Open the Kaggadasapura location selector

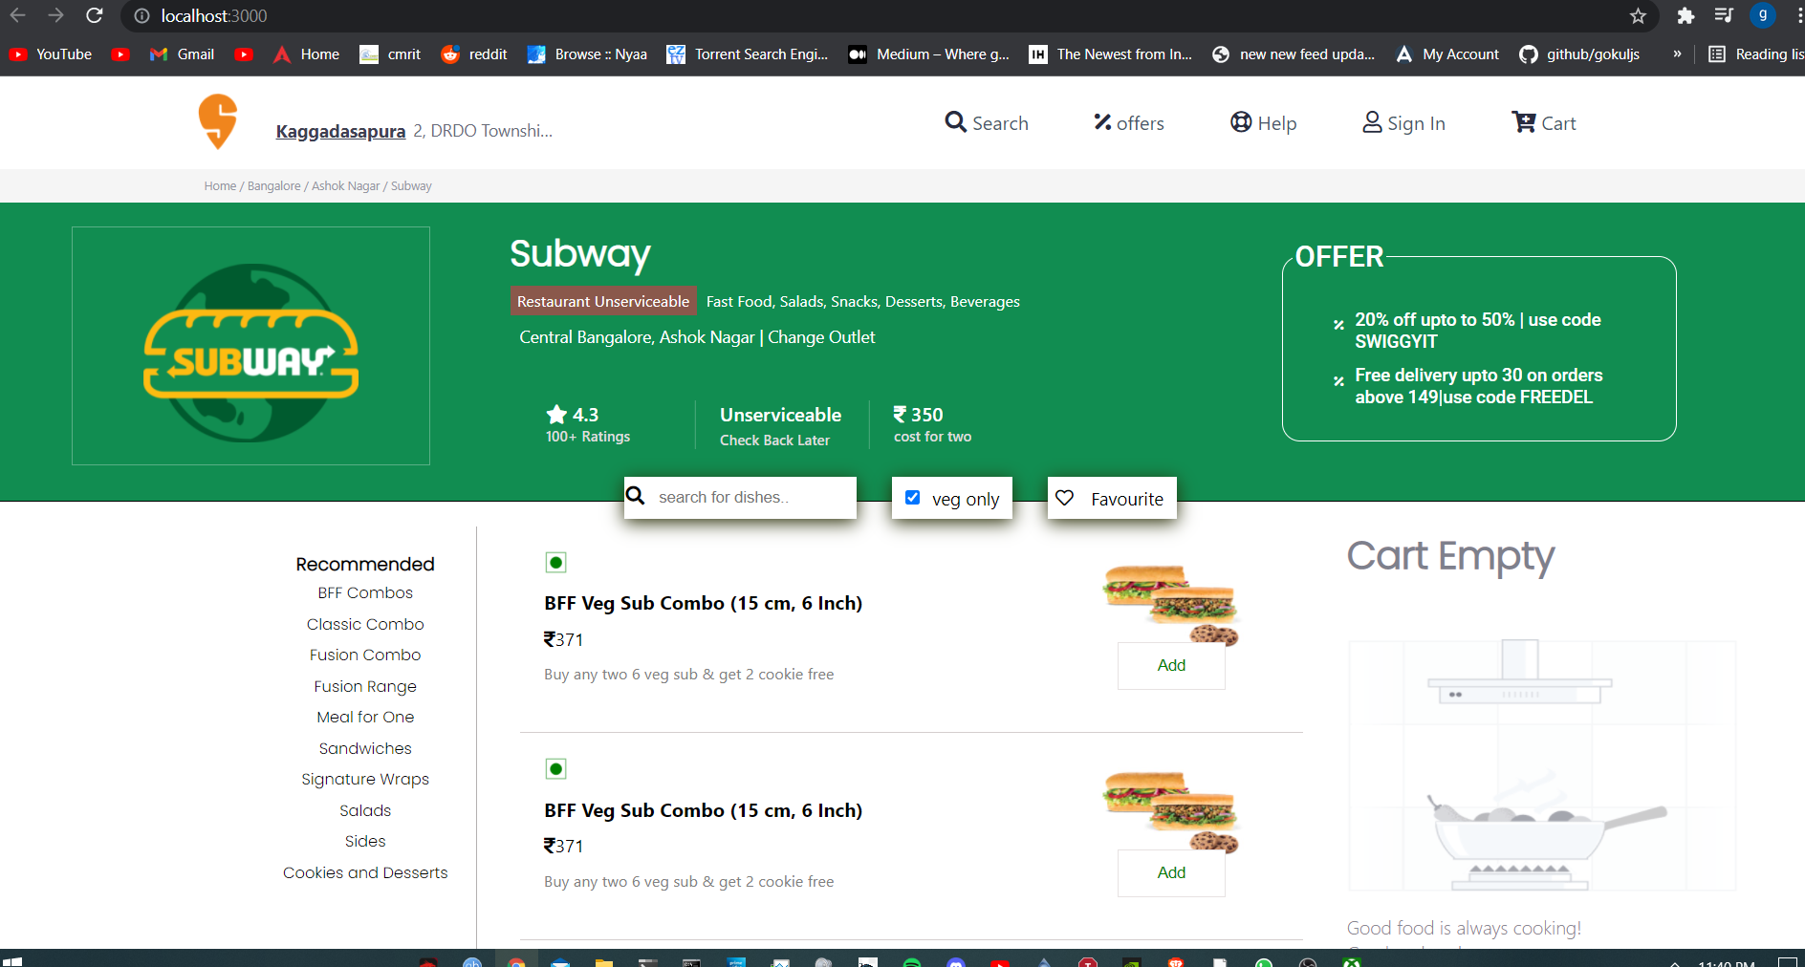click(339, 131)
